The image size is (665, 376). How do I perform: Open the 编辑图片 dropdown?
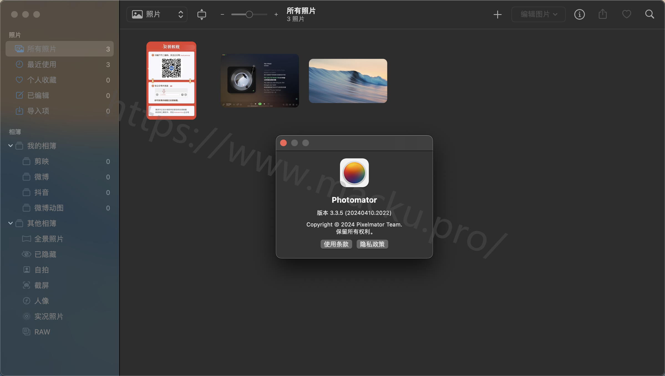click(538, 14)
